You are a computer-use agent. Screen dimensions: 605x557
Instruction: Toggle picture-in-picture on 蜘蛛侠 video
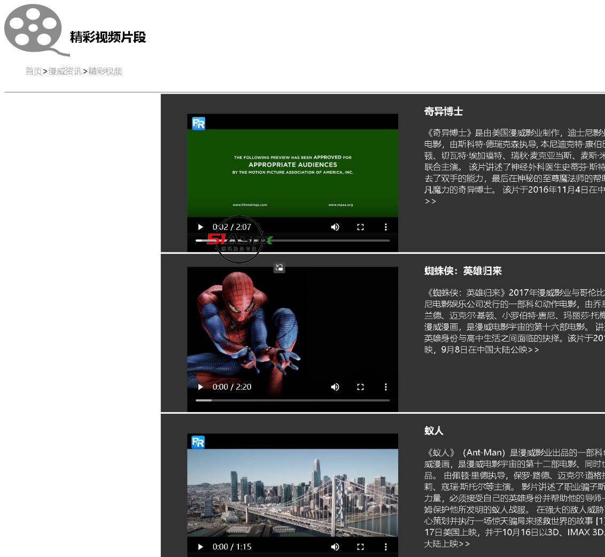point(280,267)
